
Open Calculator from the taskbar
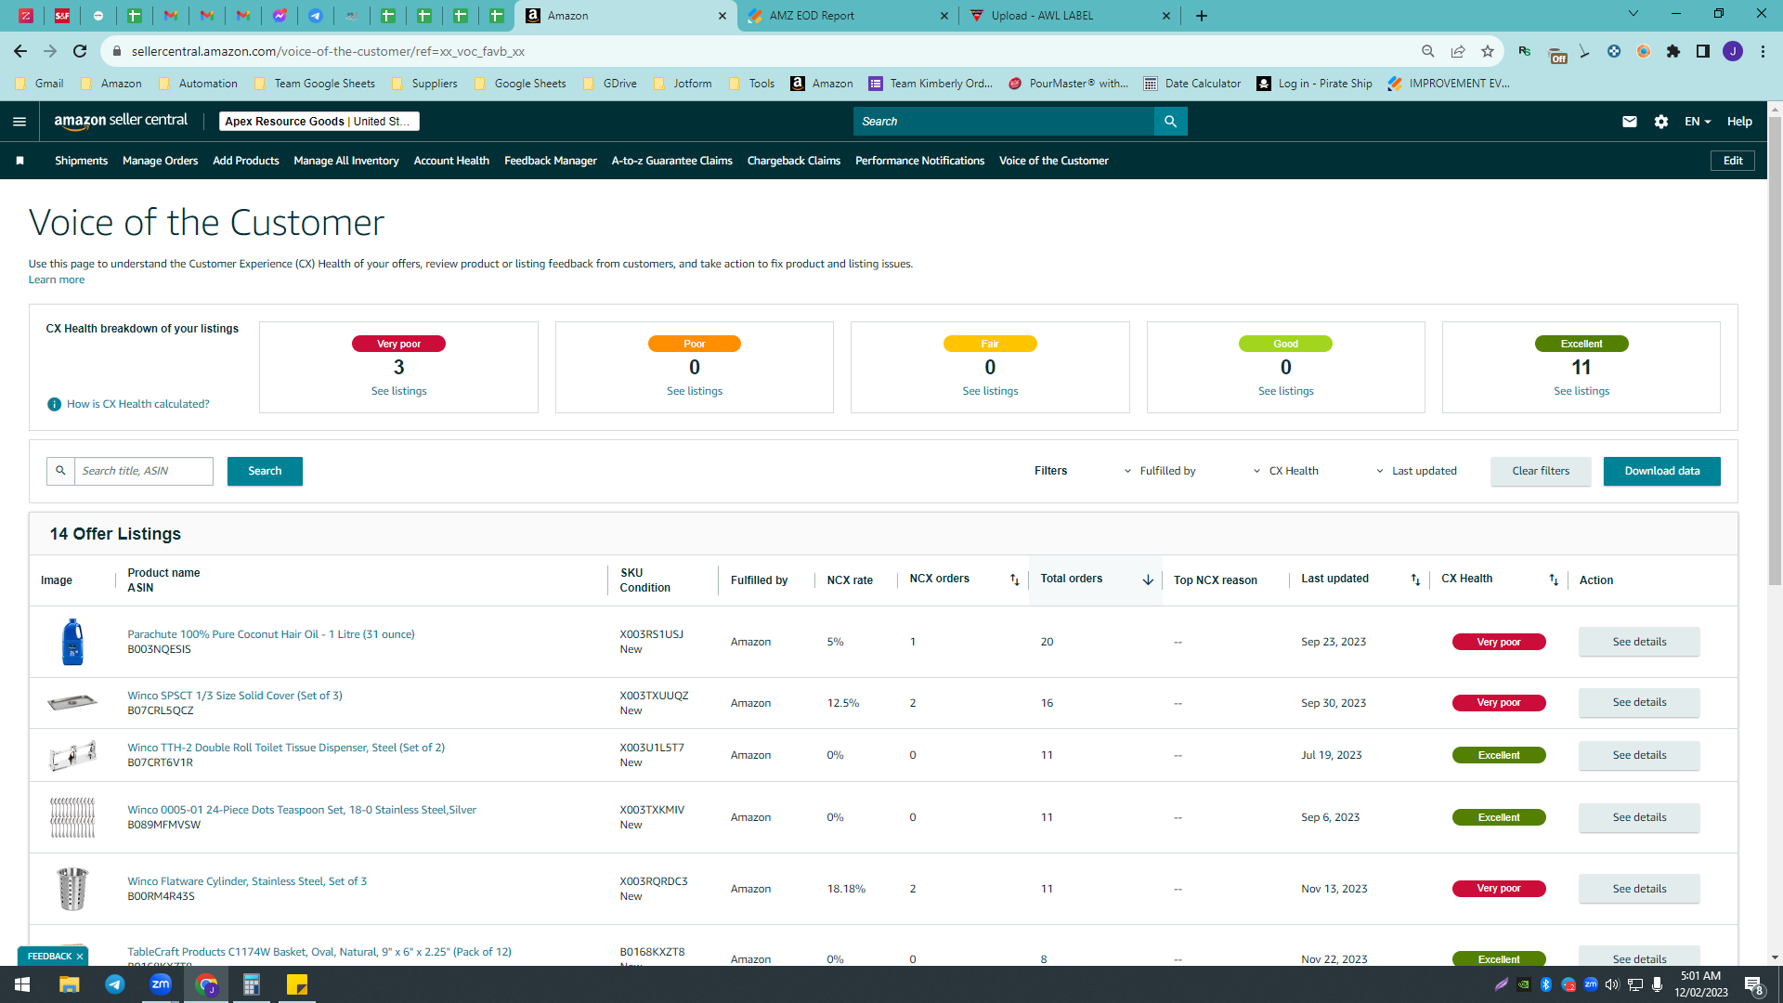pyautogui.click(x=252, y=984)
